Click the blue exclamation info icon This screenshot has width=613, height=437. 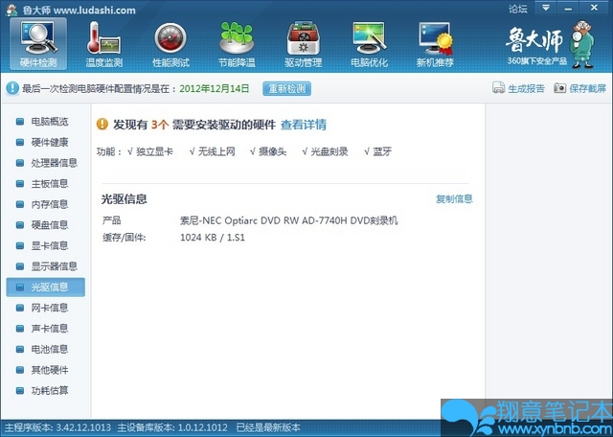[x=12, y=88]
